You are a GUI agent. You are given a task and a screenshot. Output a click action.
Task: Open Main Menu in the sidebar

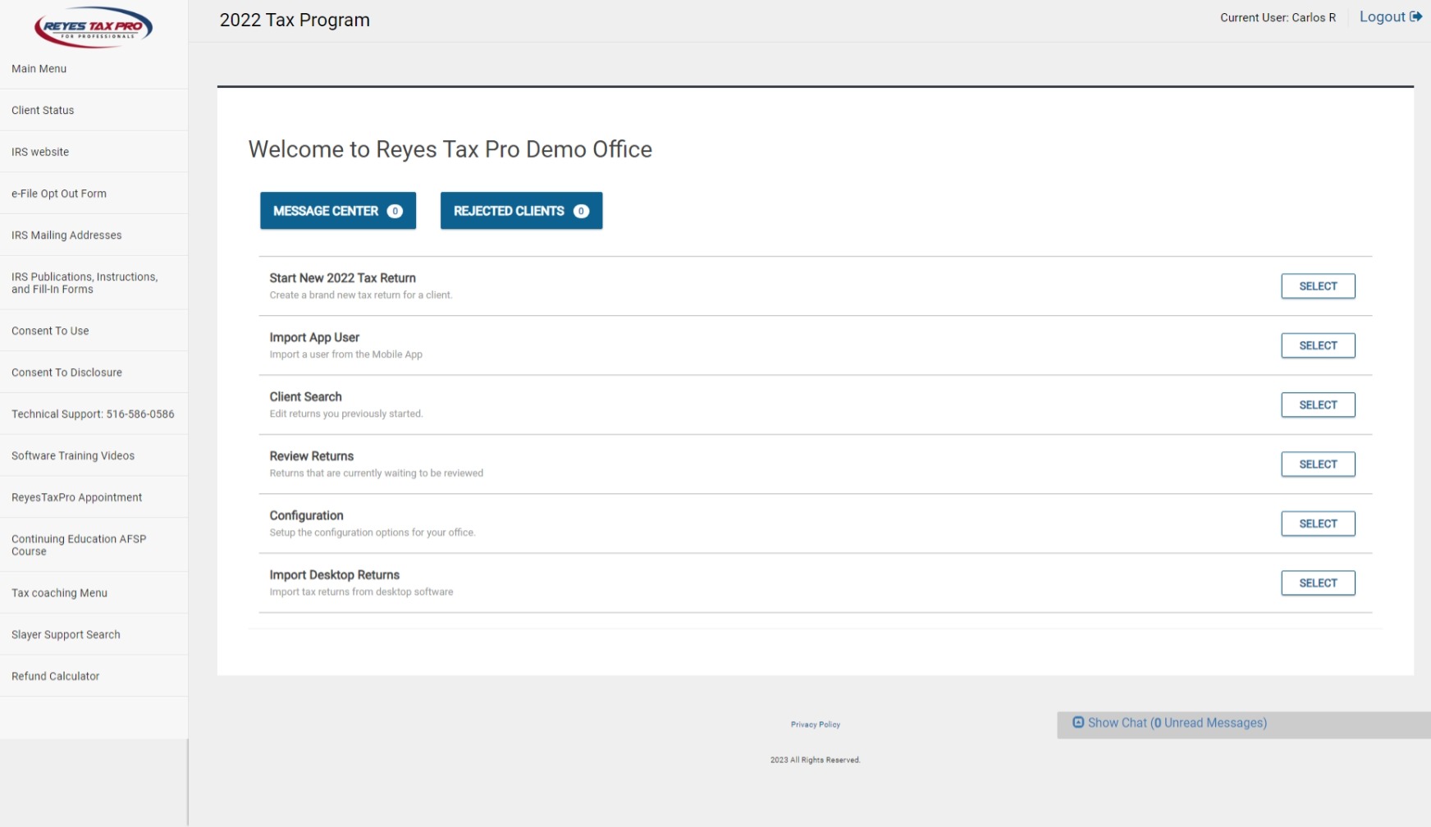pyautogui.click(x=94, y=69)
